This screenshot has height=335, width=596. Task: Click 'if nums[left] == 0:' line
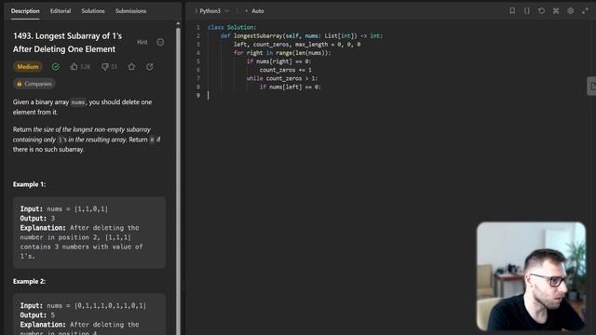tap(290, 87)
